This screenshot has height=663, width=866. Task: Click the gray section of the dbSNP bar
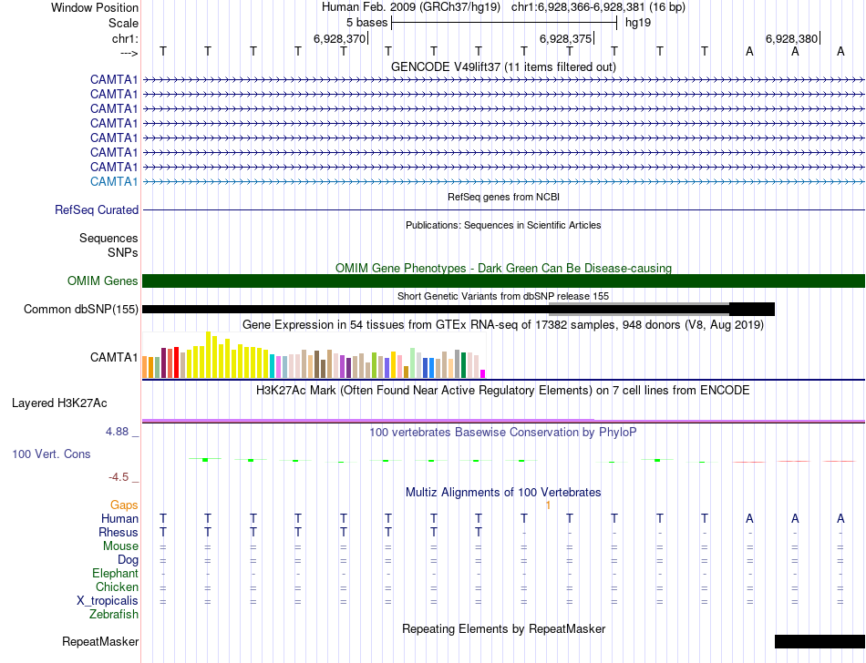[x=639, y=309]
